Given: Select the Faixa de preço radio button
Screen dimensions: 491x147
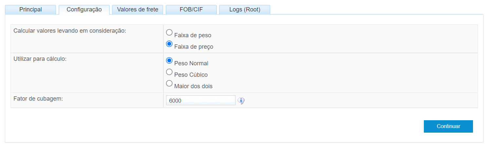Looking at the screenshot, I should pos(169,44).
